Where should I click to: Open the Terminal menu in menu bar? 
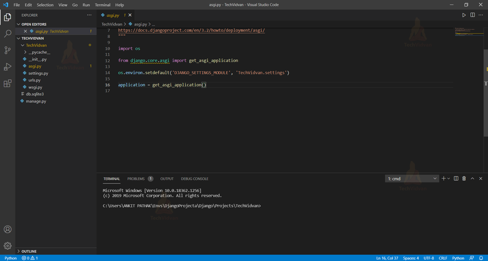coord(103,4)
